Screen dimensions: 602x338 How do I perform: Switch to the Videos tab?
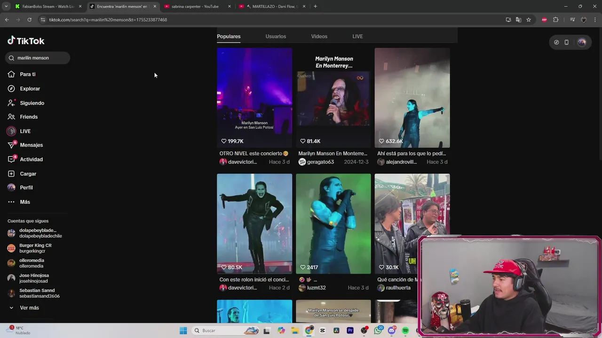click(x=319, y=37)
